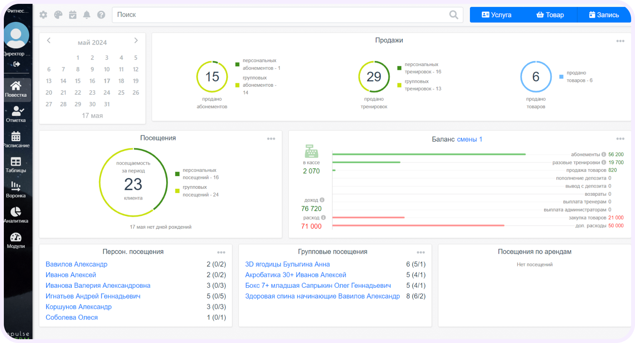This screenshot has height=343, width=635.
Task: Open client Игнатьев Андрей Геннадьевич
Action: (x=93, y=296)
